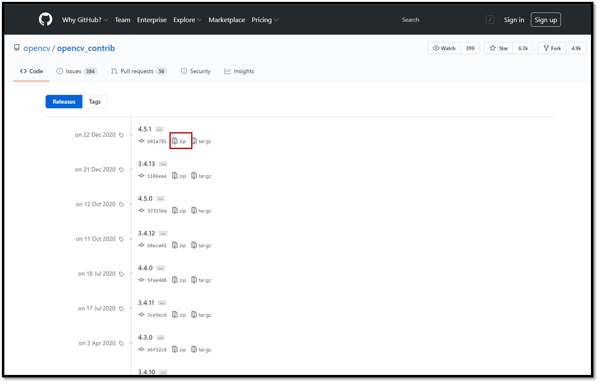Open the forks count 4.9k
The width and height of the screenshot is (599, 383).
point(576,48)
